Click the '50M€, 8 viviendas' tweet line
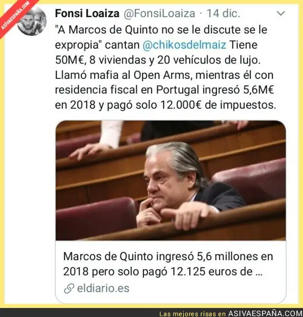Viewport: 303px width, 317px height. tap(158, 60)
